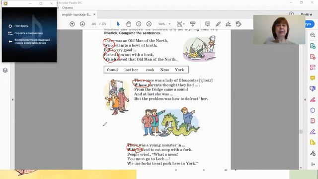Open the page fit options dropdown

181,24
